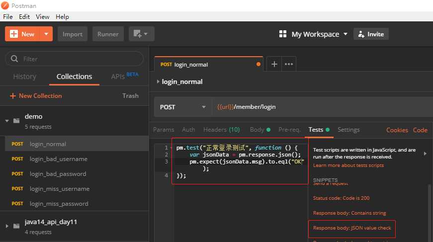Focus the Filter input field

click(x=74, y=59)
